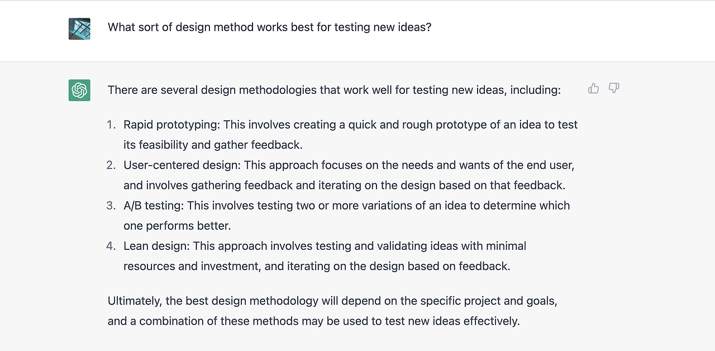This screenshot has width=715, height=351.
Task: Click the line 'one performs better.'
Action: [177, 225]
